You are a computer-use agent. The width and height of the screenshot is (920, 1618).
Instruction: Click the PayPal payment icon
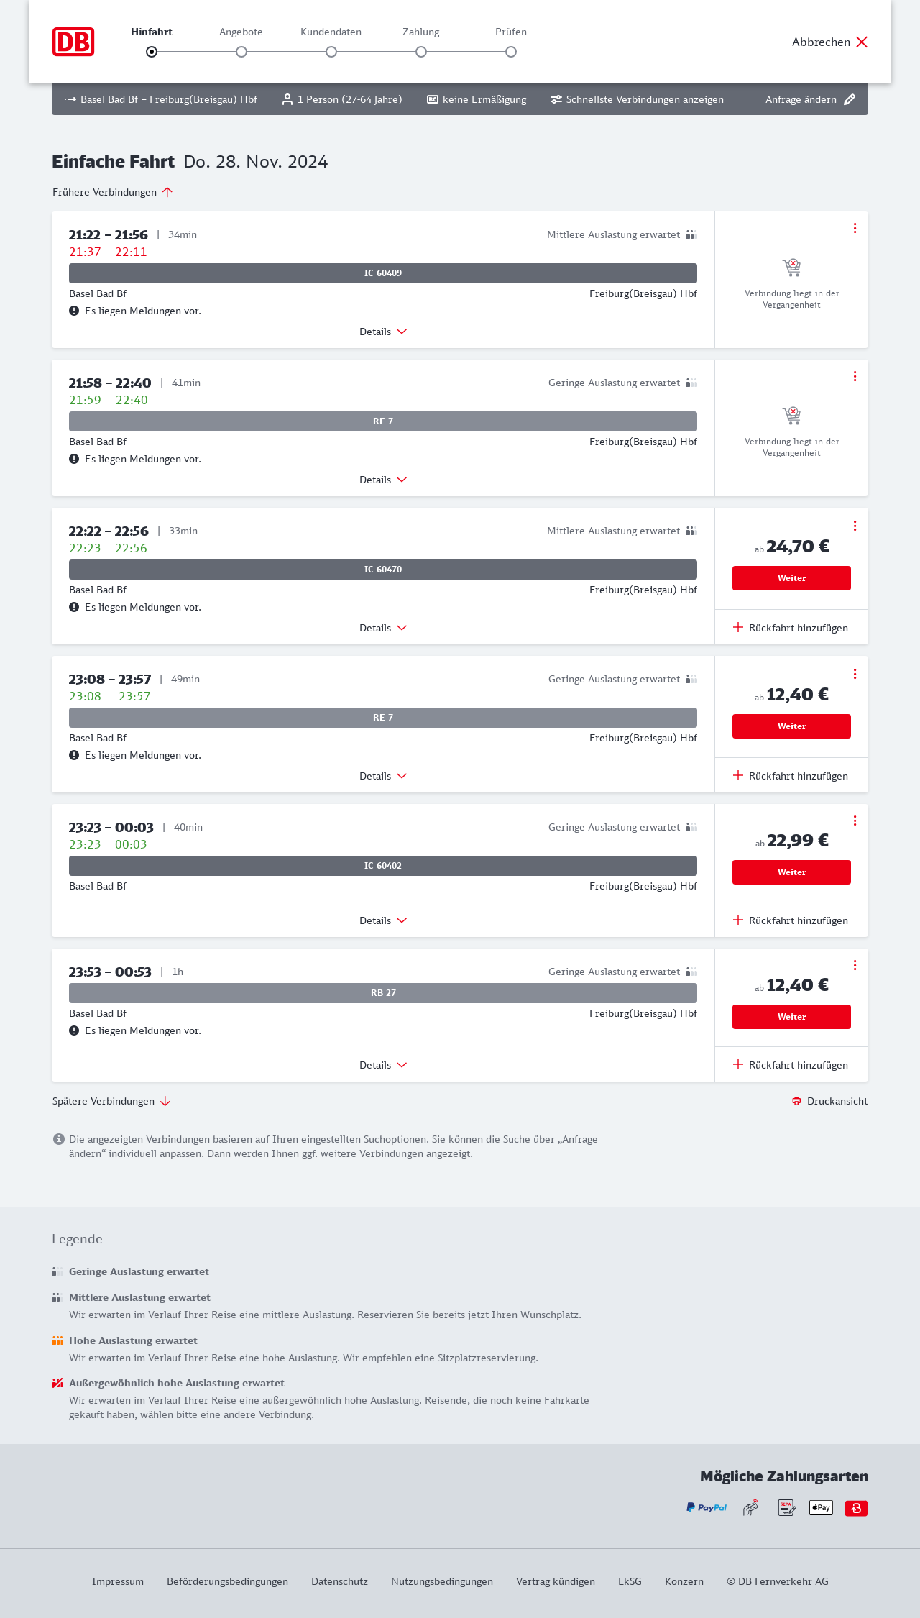(707, 1507)
